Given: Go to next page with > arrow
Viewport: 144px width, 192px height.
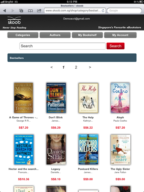Looking at the screenshot, I should pyautogui.click(x=90, y=67).
